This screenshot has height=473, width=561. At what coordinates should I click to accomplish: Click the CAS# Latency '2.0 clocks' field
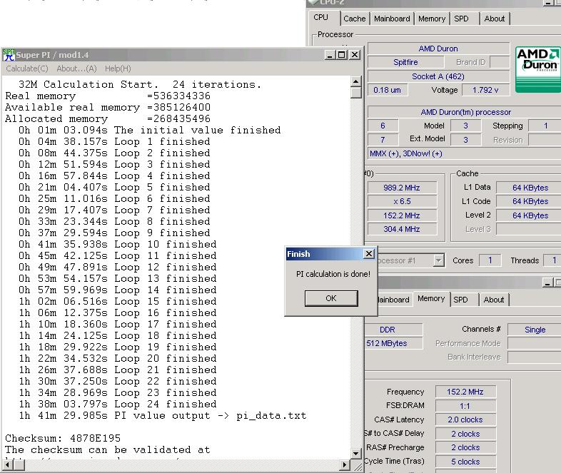[x=465, y=419]
